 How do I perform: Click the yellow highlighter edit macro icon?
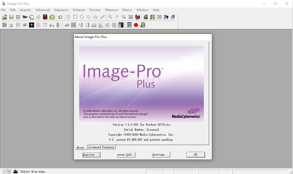143,25
